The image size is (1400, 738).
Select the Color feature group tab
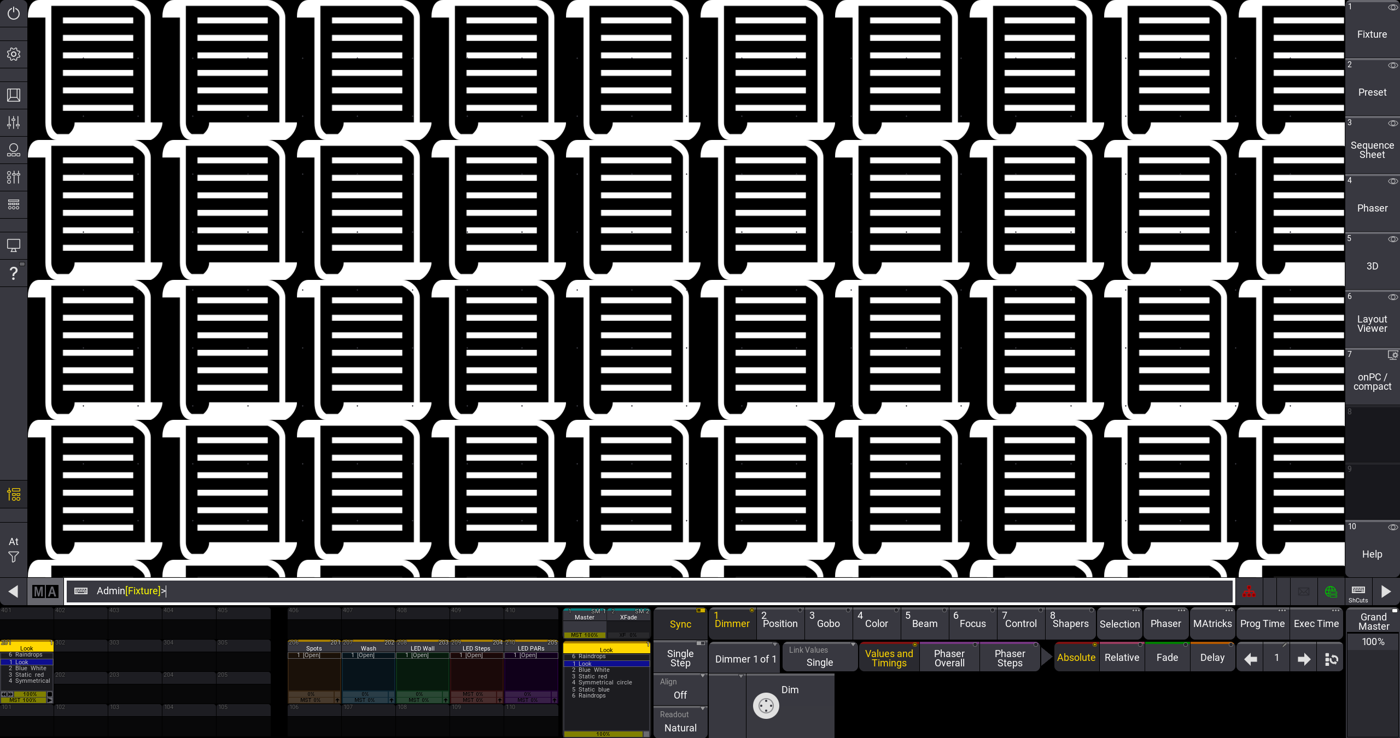coord(876,623)
